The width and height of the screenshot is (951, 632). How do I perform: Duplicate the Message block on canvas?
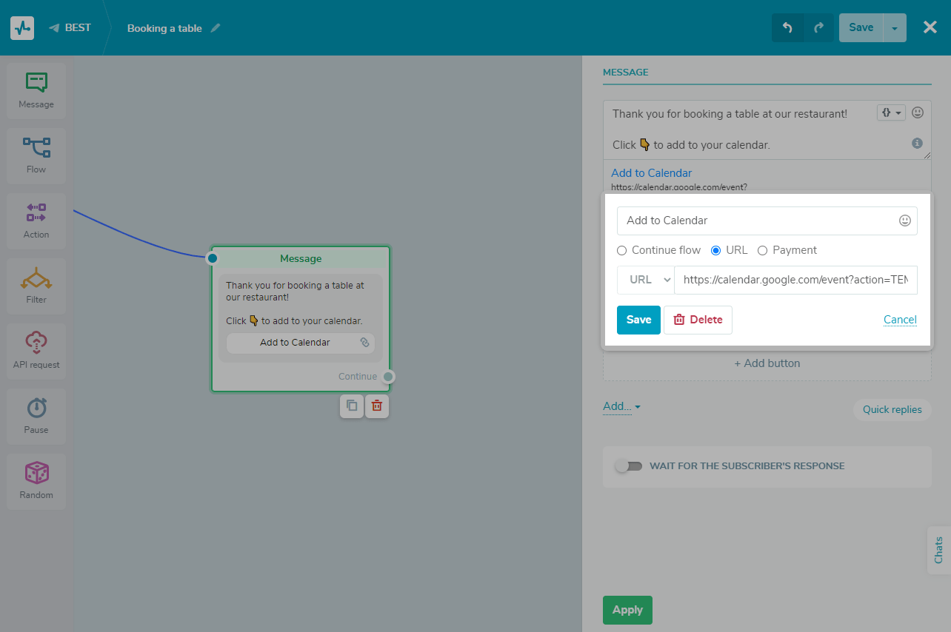[352, 406]
